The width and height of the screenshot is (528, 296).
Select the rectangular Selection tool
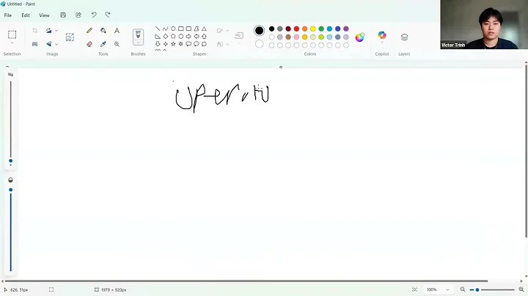click(x=12, y=34)
